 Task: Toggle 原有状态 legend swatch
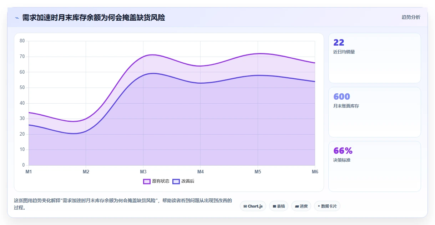point(147,181)
